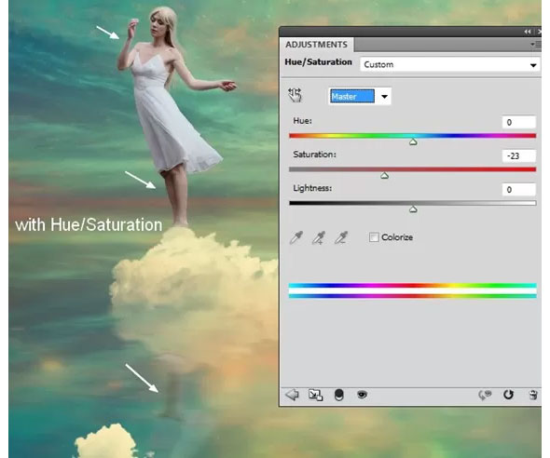Image resolution: width=550 pixels, height=458 pixels.
Task: Reset adjustment to defaults icon
Action: [x=508, y=395]
